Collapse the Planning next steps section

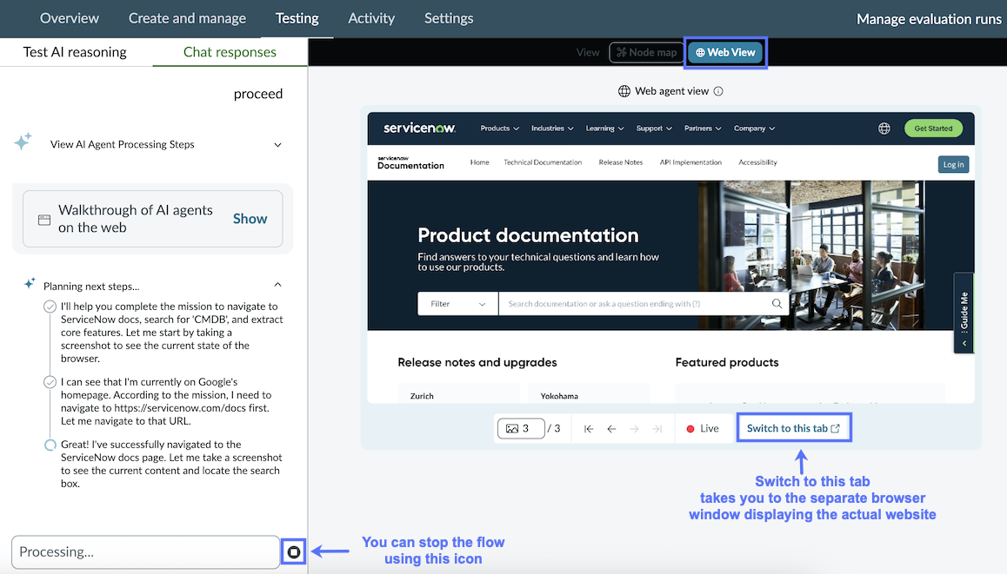point(277,284)
